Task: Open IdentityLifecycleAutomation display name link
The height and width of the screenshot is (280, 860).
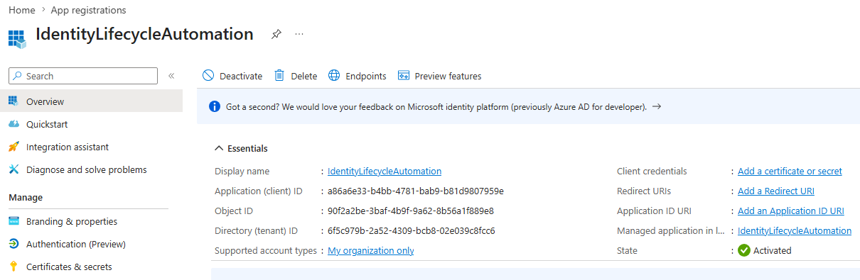Action: [385, 171]
